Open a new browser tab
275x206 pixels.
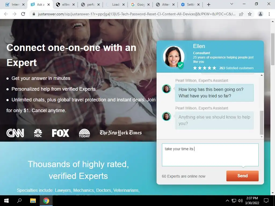(208, 5)
